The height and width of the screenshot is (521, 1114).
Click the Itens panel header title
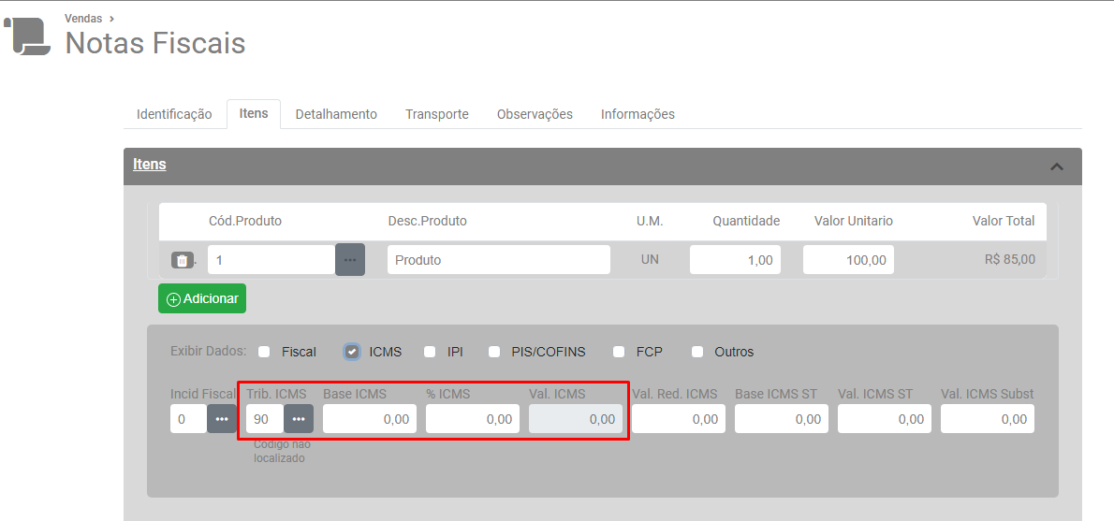point(149,164)
